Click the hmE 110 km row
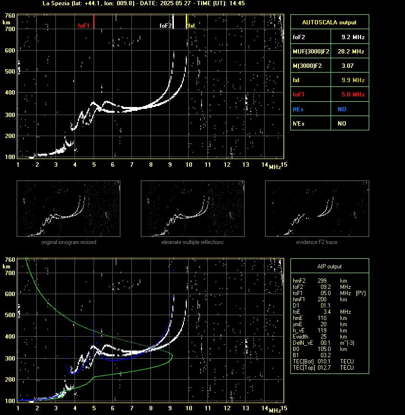 tap(320, 318)
